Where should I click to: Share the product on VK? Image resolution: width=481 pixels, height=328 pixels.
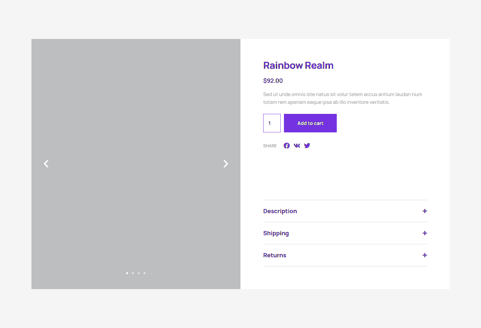click(x=297, y=146)
